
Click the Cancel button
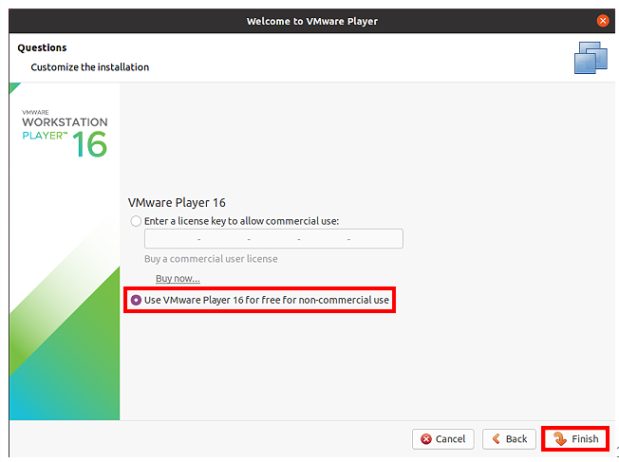click(x=443, y=438)
